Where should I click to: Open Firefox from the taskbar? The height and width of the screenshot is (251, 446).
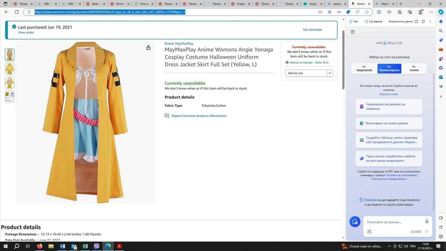coord(40,246)
